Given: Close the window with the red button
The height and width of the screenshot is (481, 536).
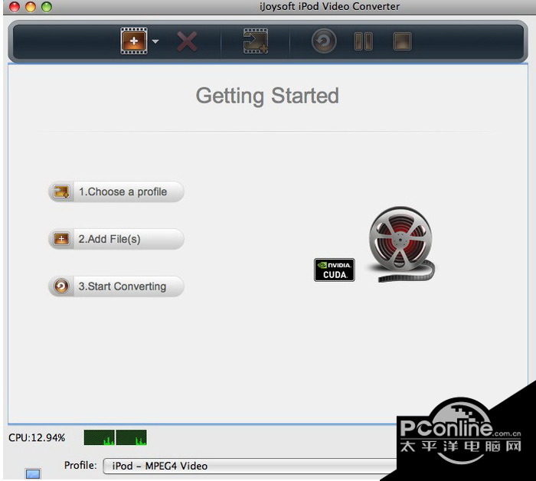Looking at the screenshot, I should tap(15, 7).
